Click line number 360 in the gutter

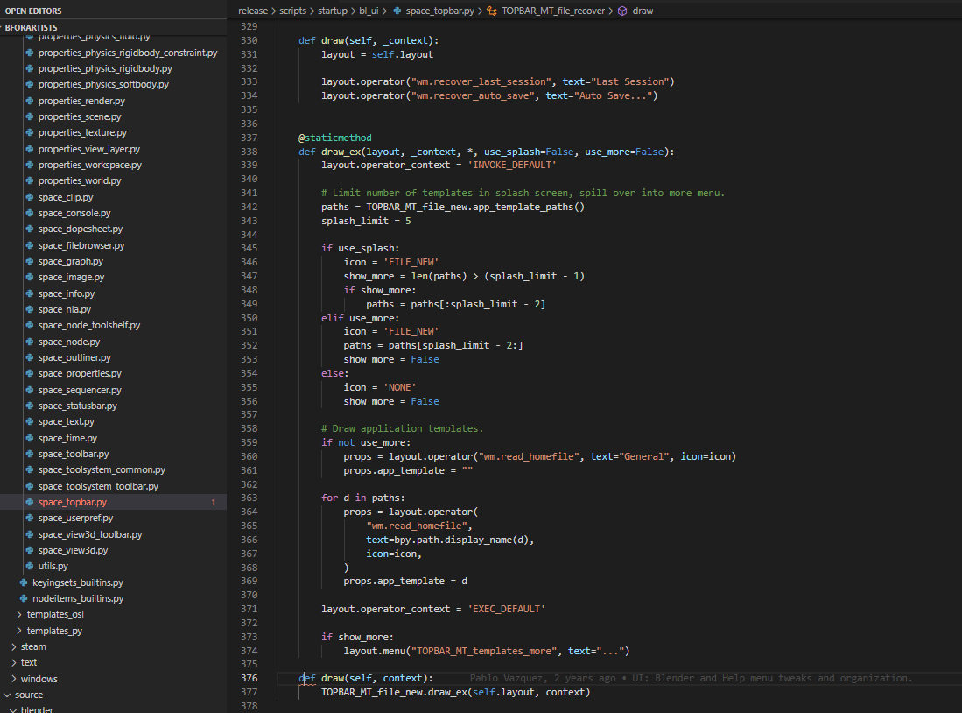click(249, 456)
